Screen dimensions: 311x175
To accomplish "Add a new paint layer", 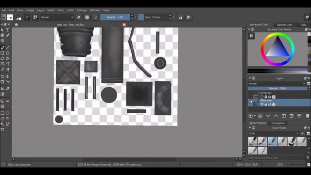I will pos(251,116).
